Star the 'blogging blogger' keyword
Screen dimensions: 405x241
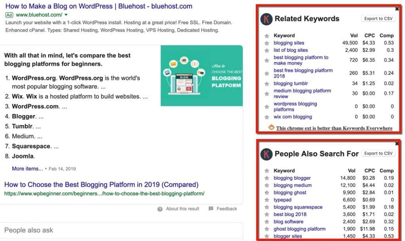[x=267, y=178]
